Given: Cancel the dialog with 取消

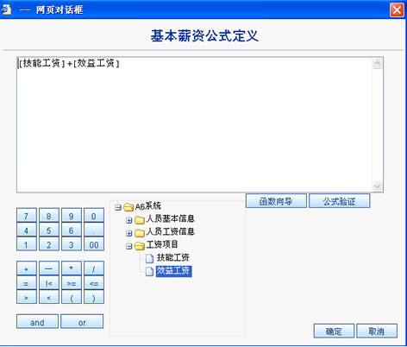Looking at the screenshot, I should [x=377, y=331].
